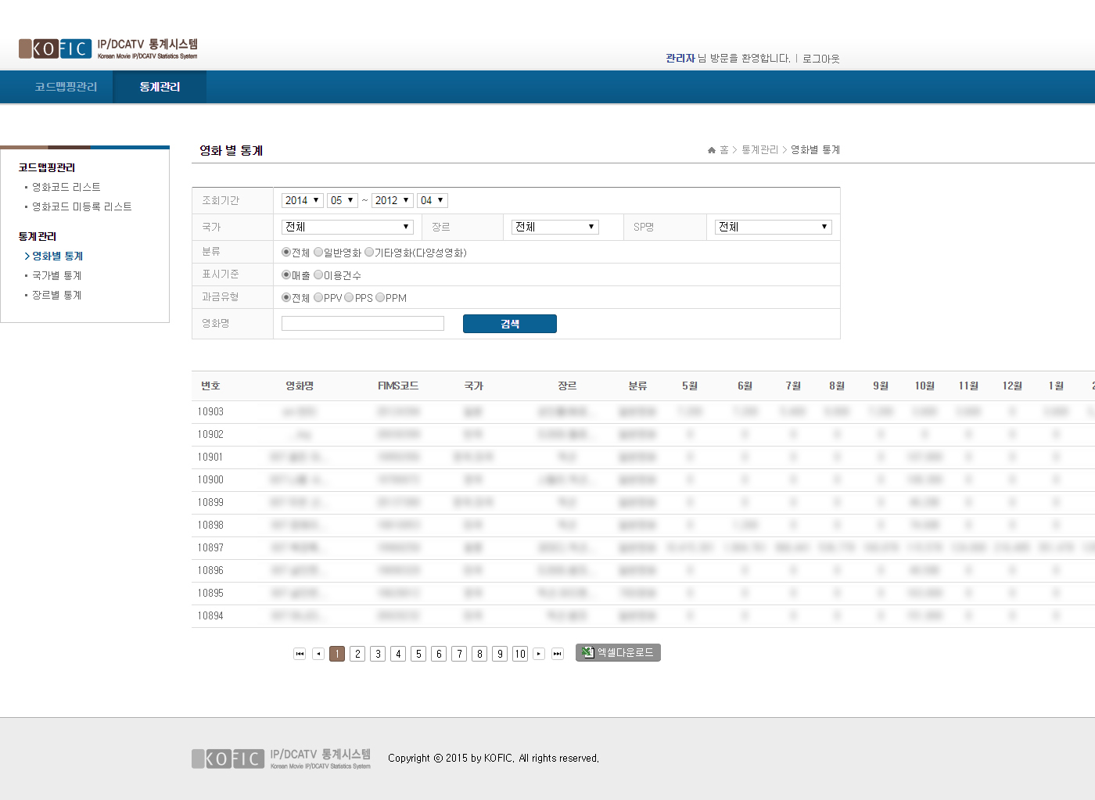
Task: Open page 5 in the pagination
Action: click(418, 654)
